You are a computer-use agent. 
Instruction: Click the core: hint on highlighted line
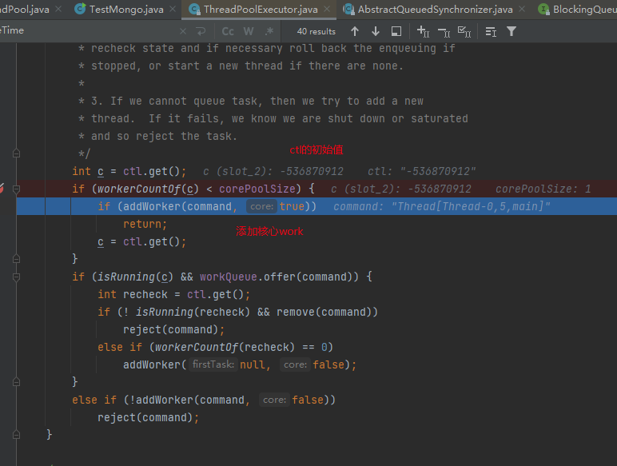[x=261, y=207]
